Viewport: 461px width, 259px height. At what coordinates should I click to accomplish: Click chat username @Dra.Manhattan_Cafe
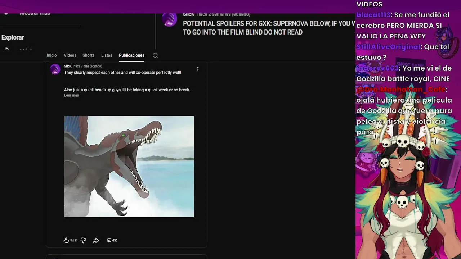[x=401, y=89]
